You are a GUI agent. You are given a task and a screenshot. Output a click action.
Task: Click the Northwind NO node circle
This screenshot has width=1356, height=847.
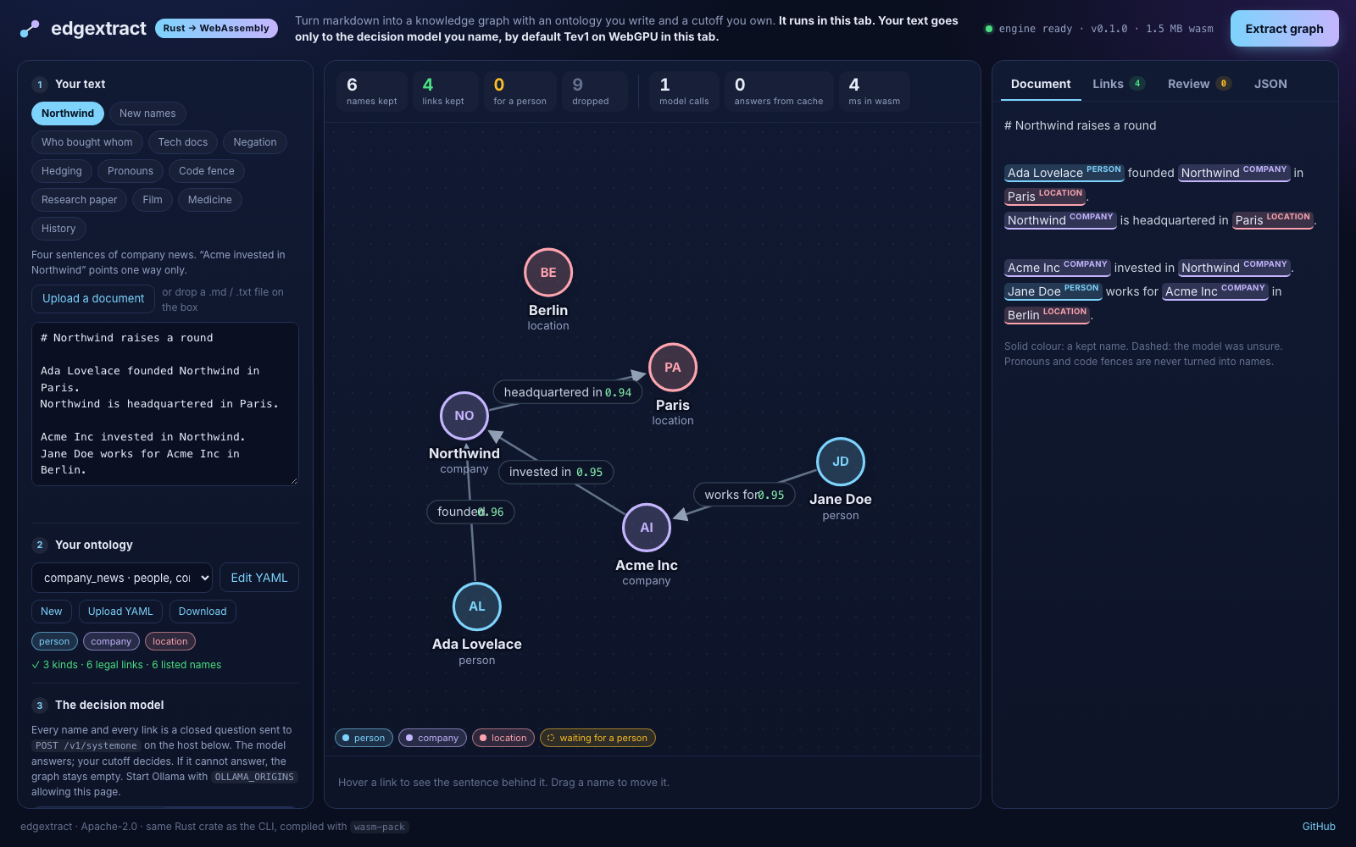point(464,416)
